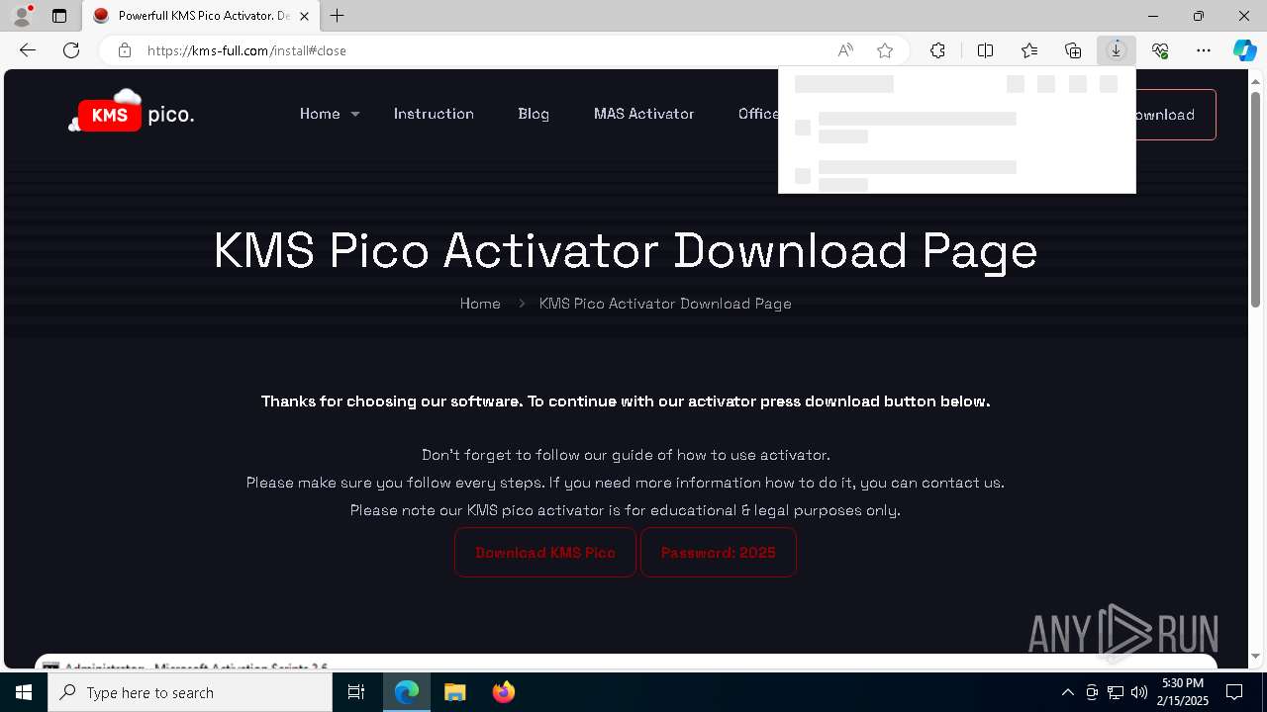Close the KMS Pico Activator tab
Image resolution: width=1267 pixels, height=712 pixels.
pyautogui.click(x=304, y=16)
